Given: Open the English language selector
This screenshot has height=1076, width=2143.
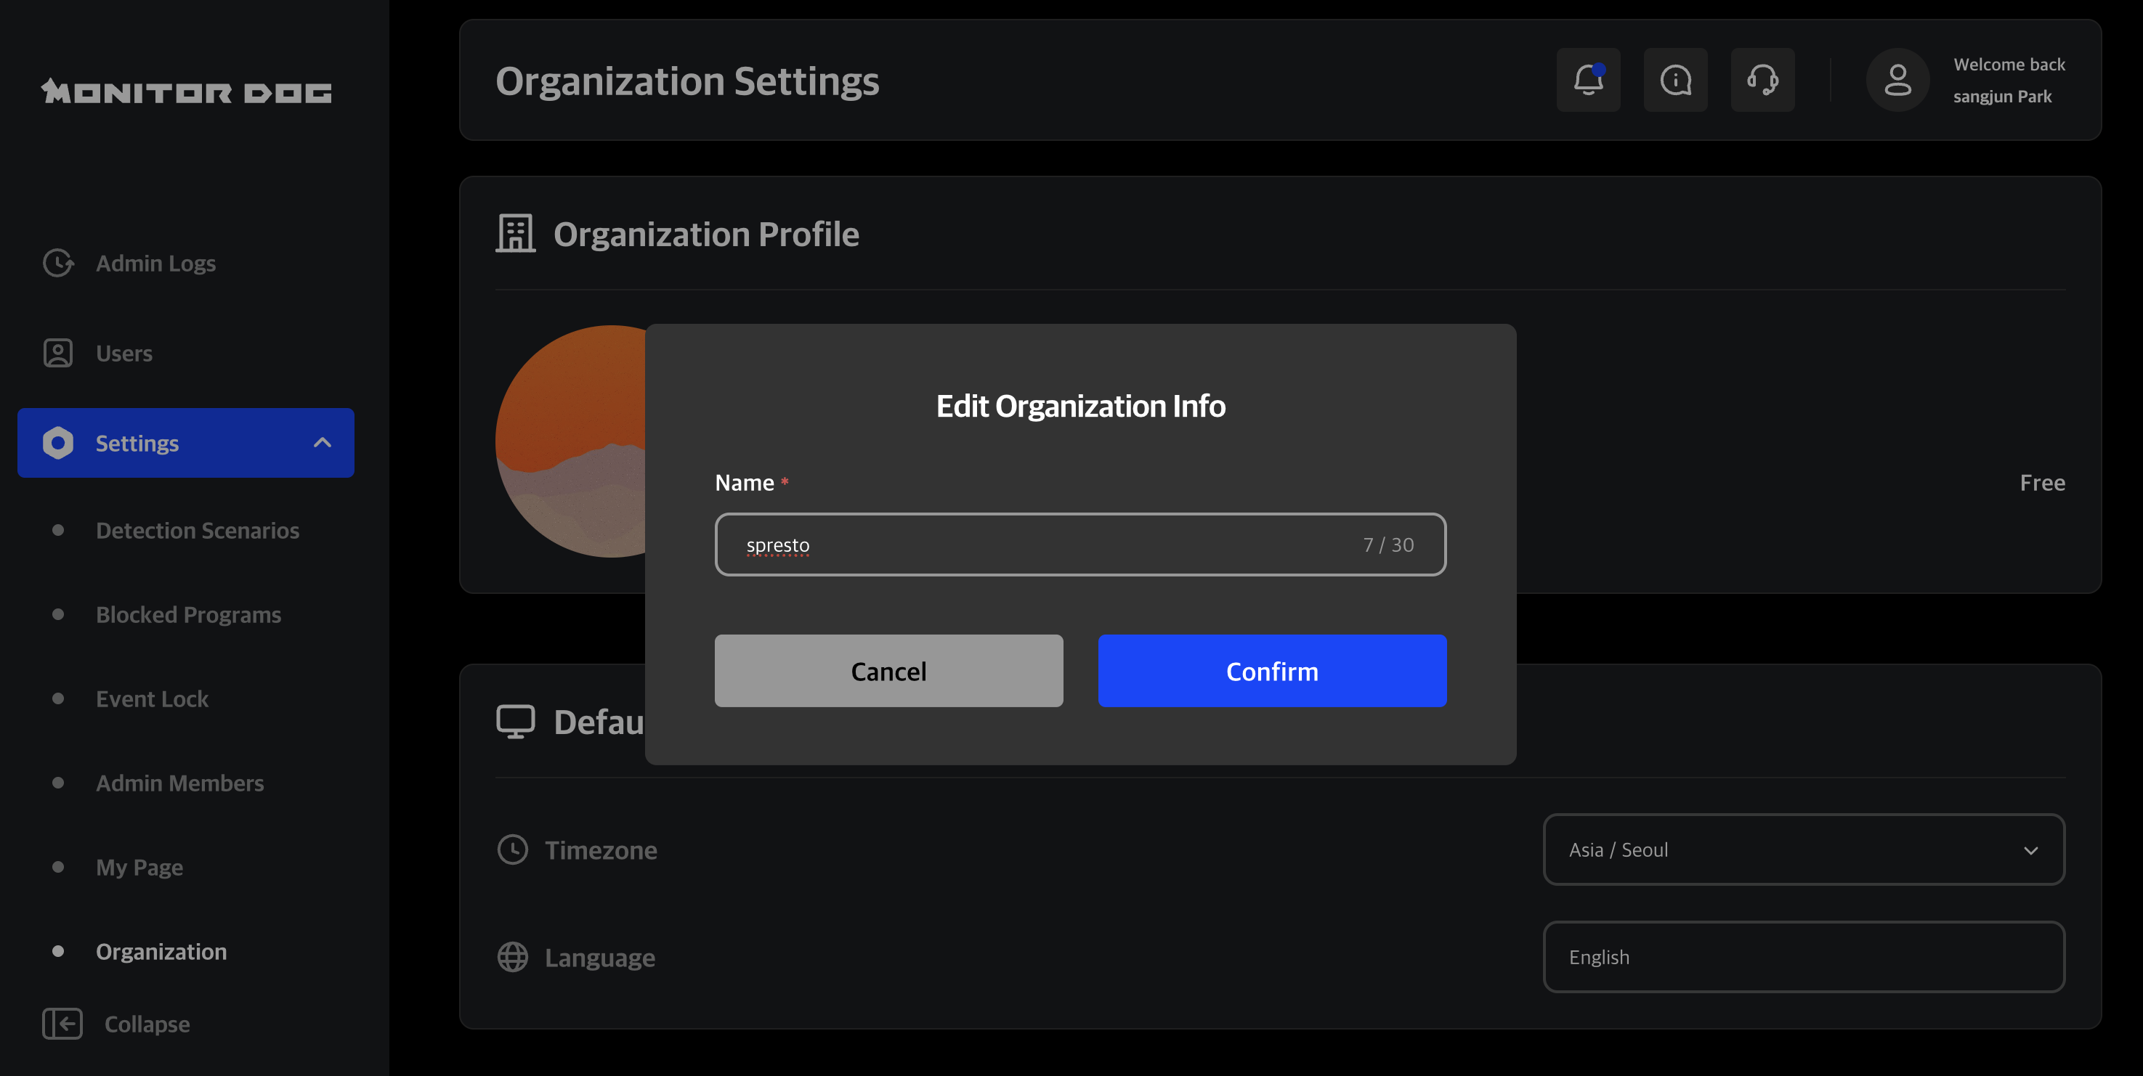Looking at the screenshot, I should (x=1804, y=957).
